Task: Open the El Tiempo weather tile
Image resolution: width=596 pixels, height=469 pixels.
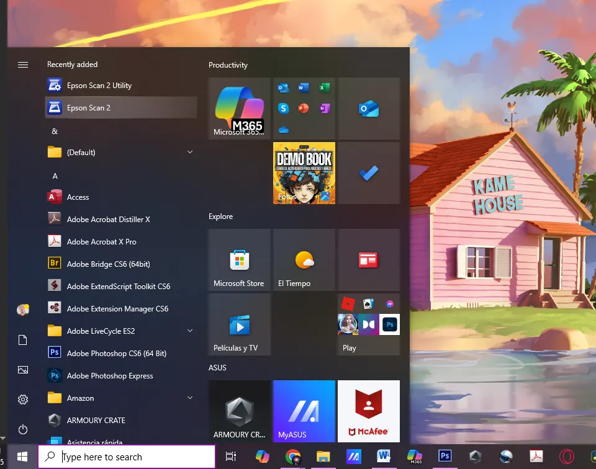Action: [x=304, y=260]
